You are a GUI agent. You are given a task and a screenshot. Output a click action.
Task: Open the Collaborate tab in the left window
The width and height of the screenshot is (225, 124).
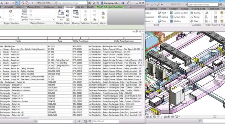tap(49, 7)
